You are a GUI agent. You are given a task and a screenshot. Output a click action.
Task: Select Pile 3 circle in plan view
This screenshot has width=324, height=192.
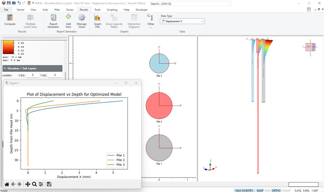click(x=159, y=63)
